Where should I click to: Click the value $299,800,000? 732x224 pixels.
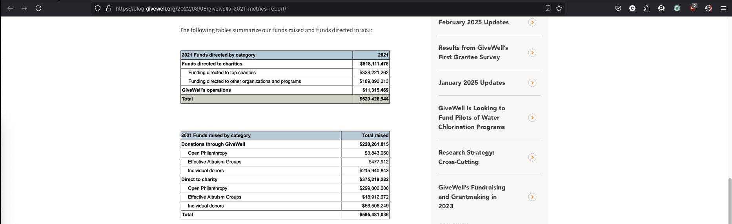coord(374,188)
